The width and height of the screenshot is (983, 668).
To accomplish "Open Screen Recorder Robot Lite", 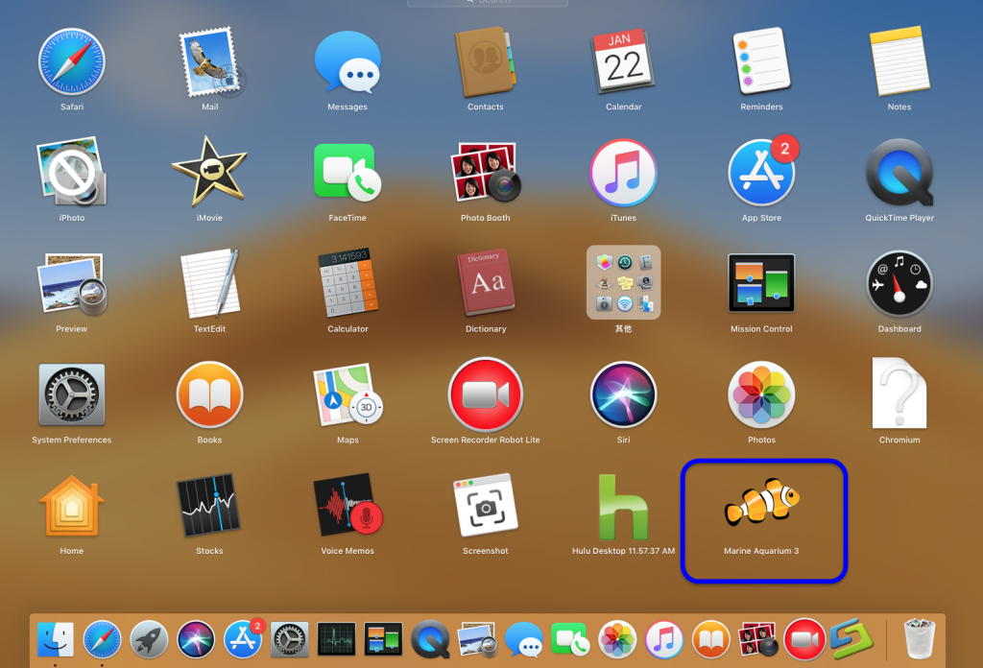I will click(485, 396).
